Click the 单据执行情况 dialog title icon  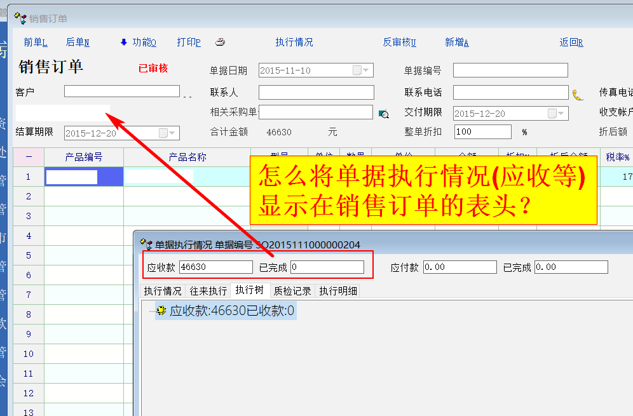point(146,244)
